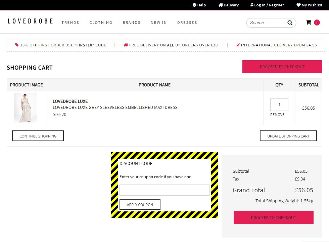Click the quantity input field

[279, 105]
